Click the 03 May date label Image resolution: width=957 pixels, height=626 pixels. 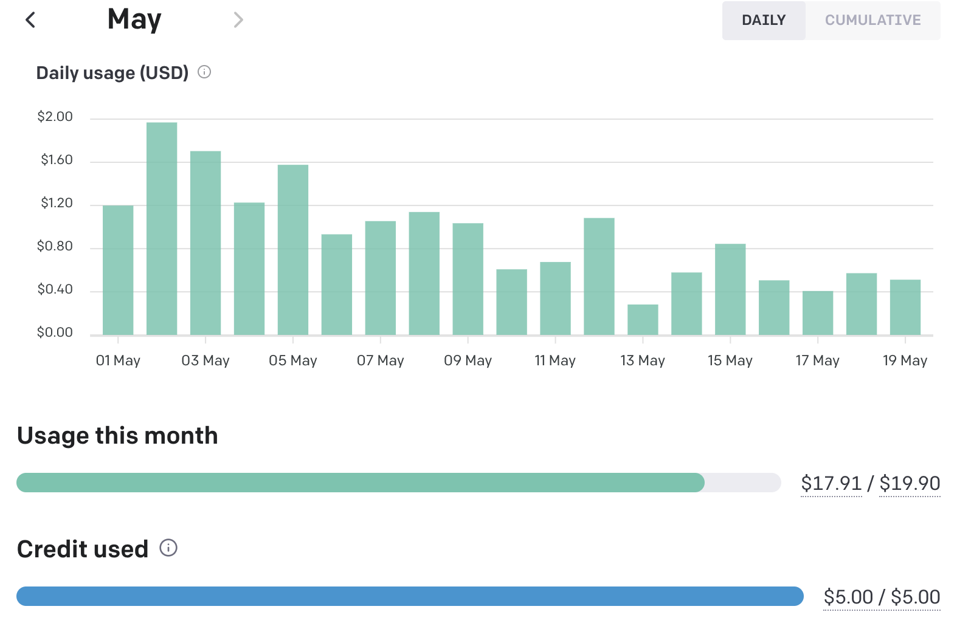tap(206, 360)
